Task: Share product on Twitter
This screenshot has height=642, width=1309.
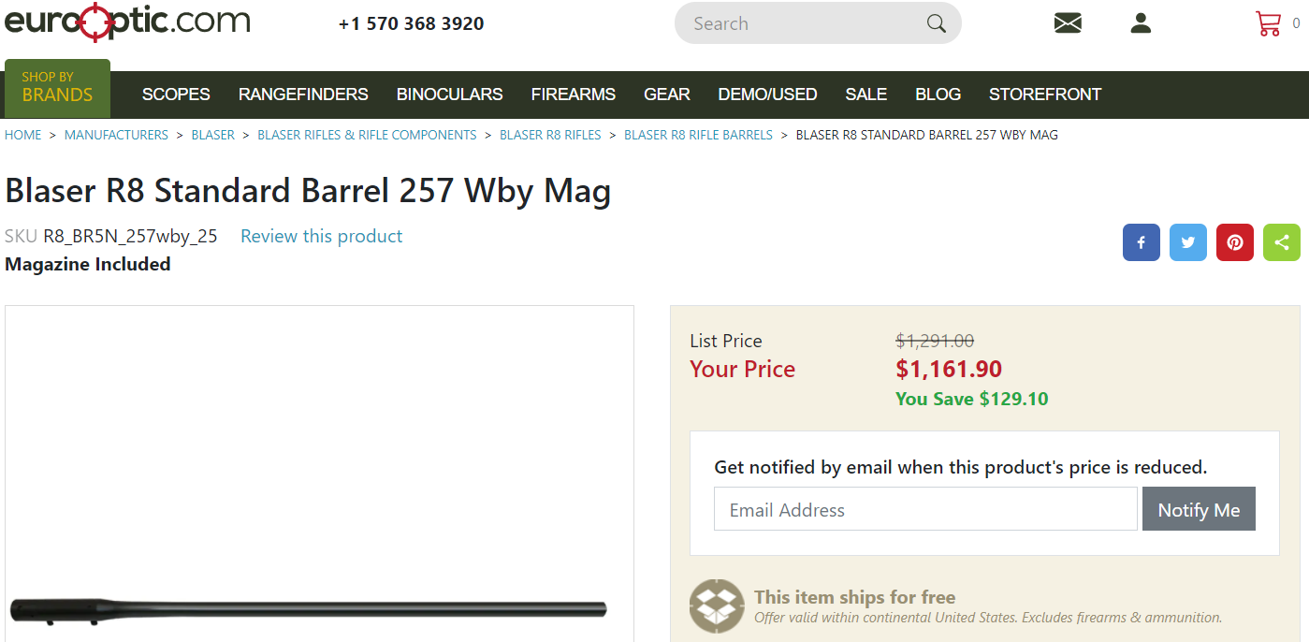Action: pyautogui.click(x=1188, y=242)
